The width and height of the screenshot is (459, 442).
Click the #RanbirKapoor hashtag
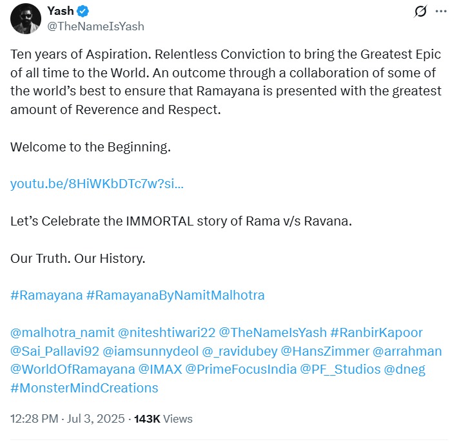376,332
